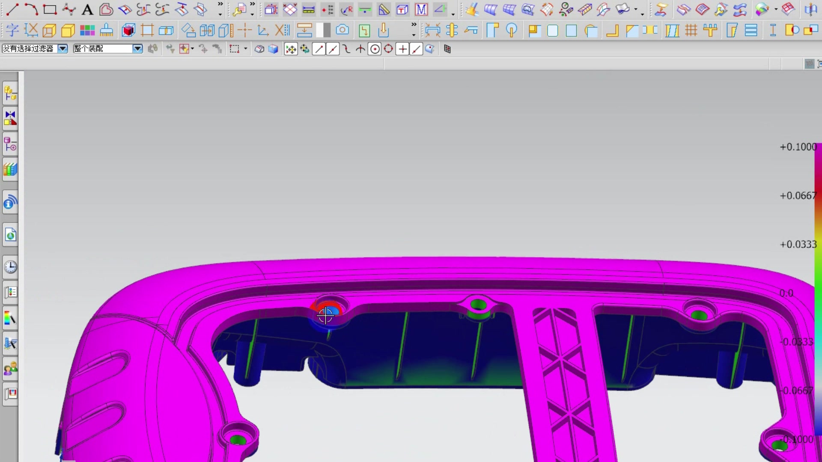Select the Line sketch tool

12,9
